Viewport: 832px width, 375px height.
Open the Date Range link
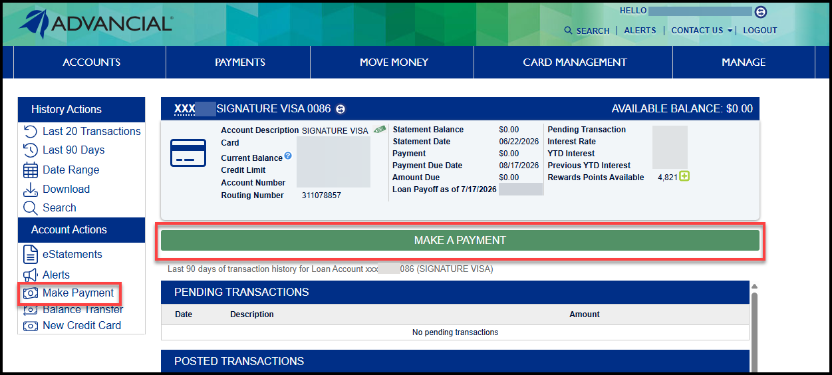coord(71,170)
